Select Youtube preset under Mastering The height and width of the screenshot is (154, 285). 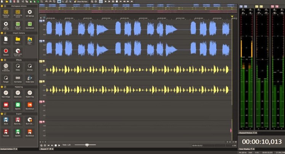[6, 106]
